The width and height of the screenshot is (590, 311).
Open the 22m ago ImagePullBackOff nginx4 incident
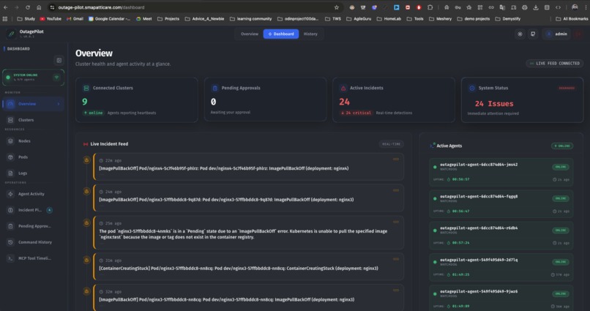249,167
